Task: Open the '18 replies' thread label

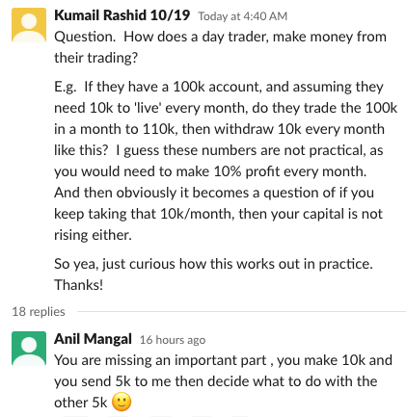Action: point(39,311)
